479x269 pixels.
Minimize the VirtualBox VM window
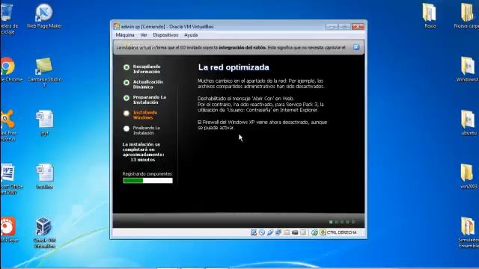pos(332,27)
